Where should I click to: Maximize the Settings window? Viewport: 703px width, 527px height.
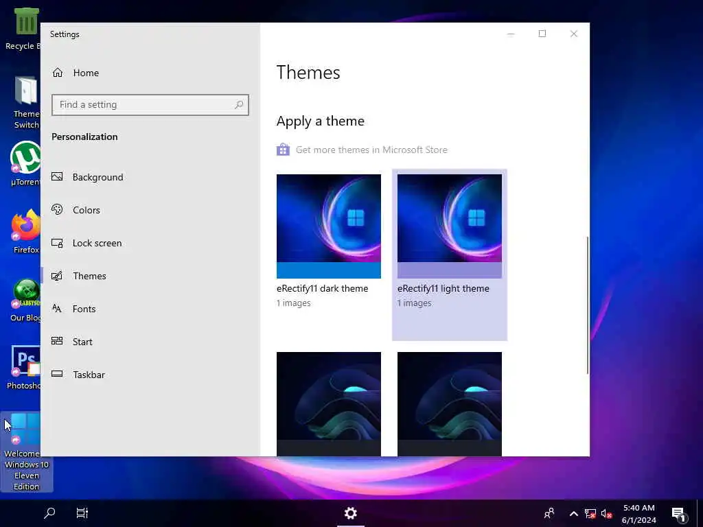pyautogui.click(x=542, y=34)
